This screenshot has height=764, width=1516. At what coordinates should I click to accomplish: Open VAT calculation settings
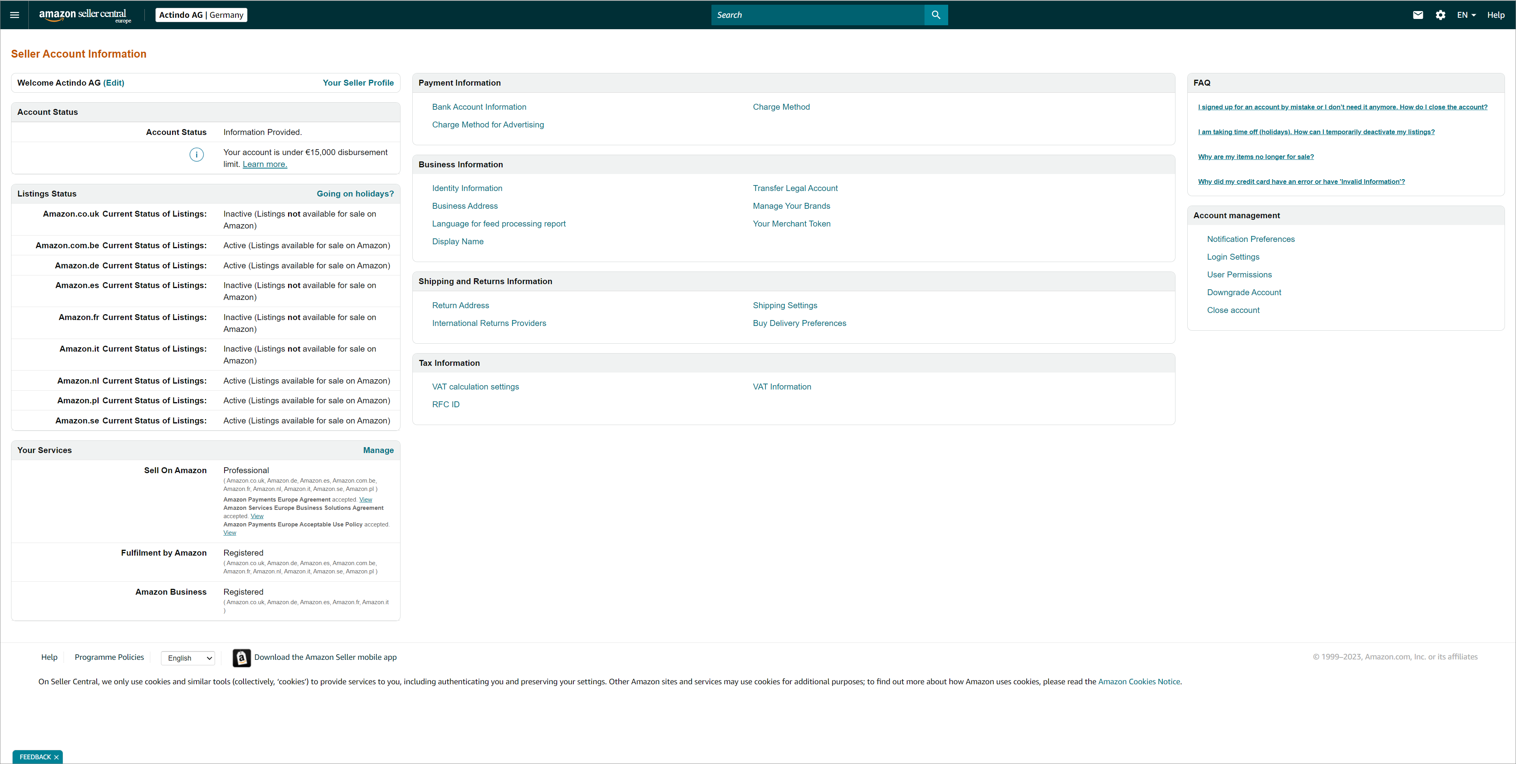pyautogui.click(x=475, y=387)
